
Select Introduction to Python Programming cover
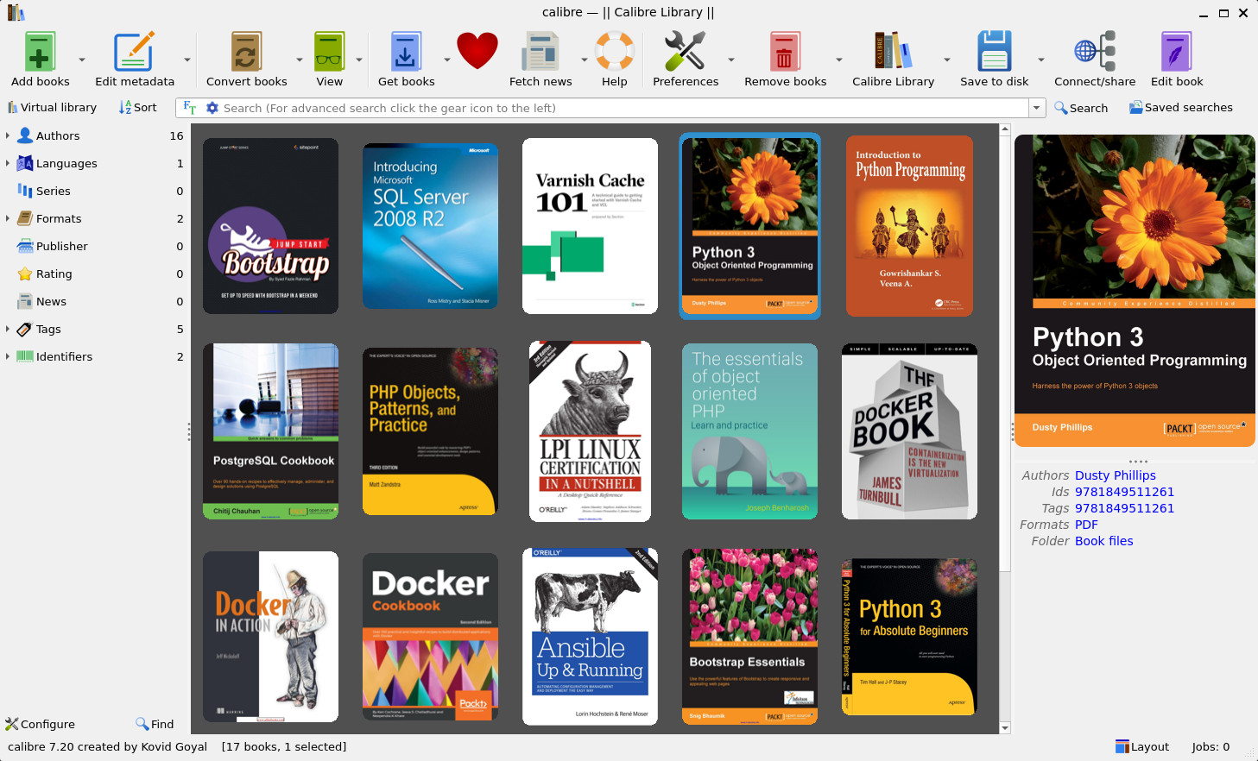[x=909, y=226]
